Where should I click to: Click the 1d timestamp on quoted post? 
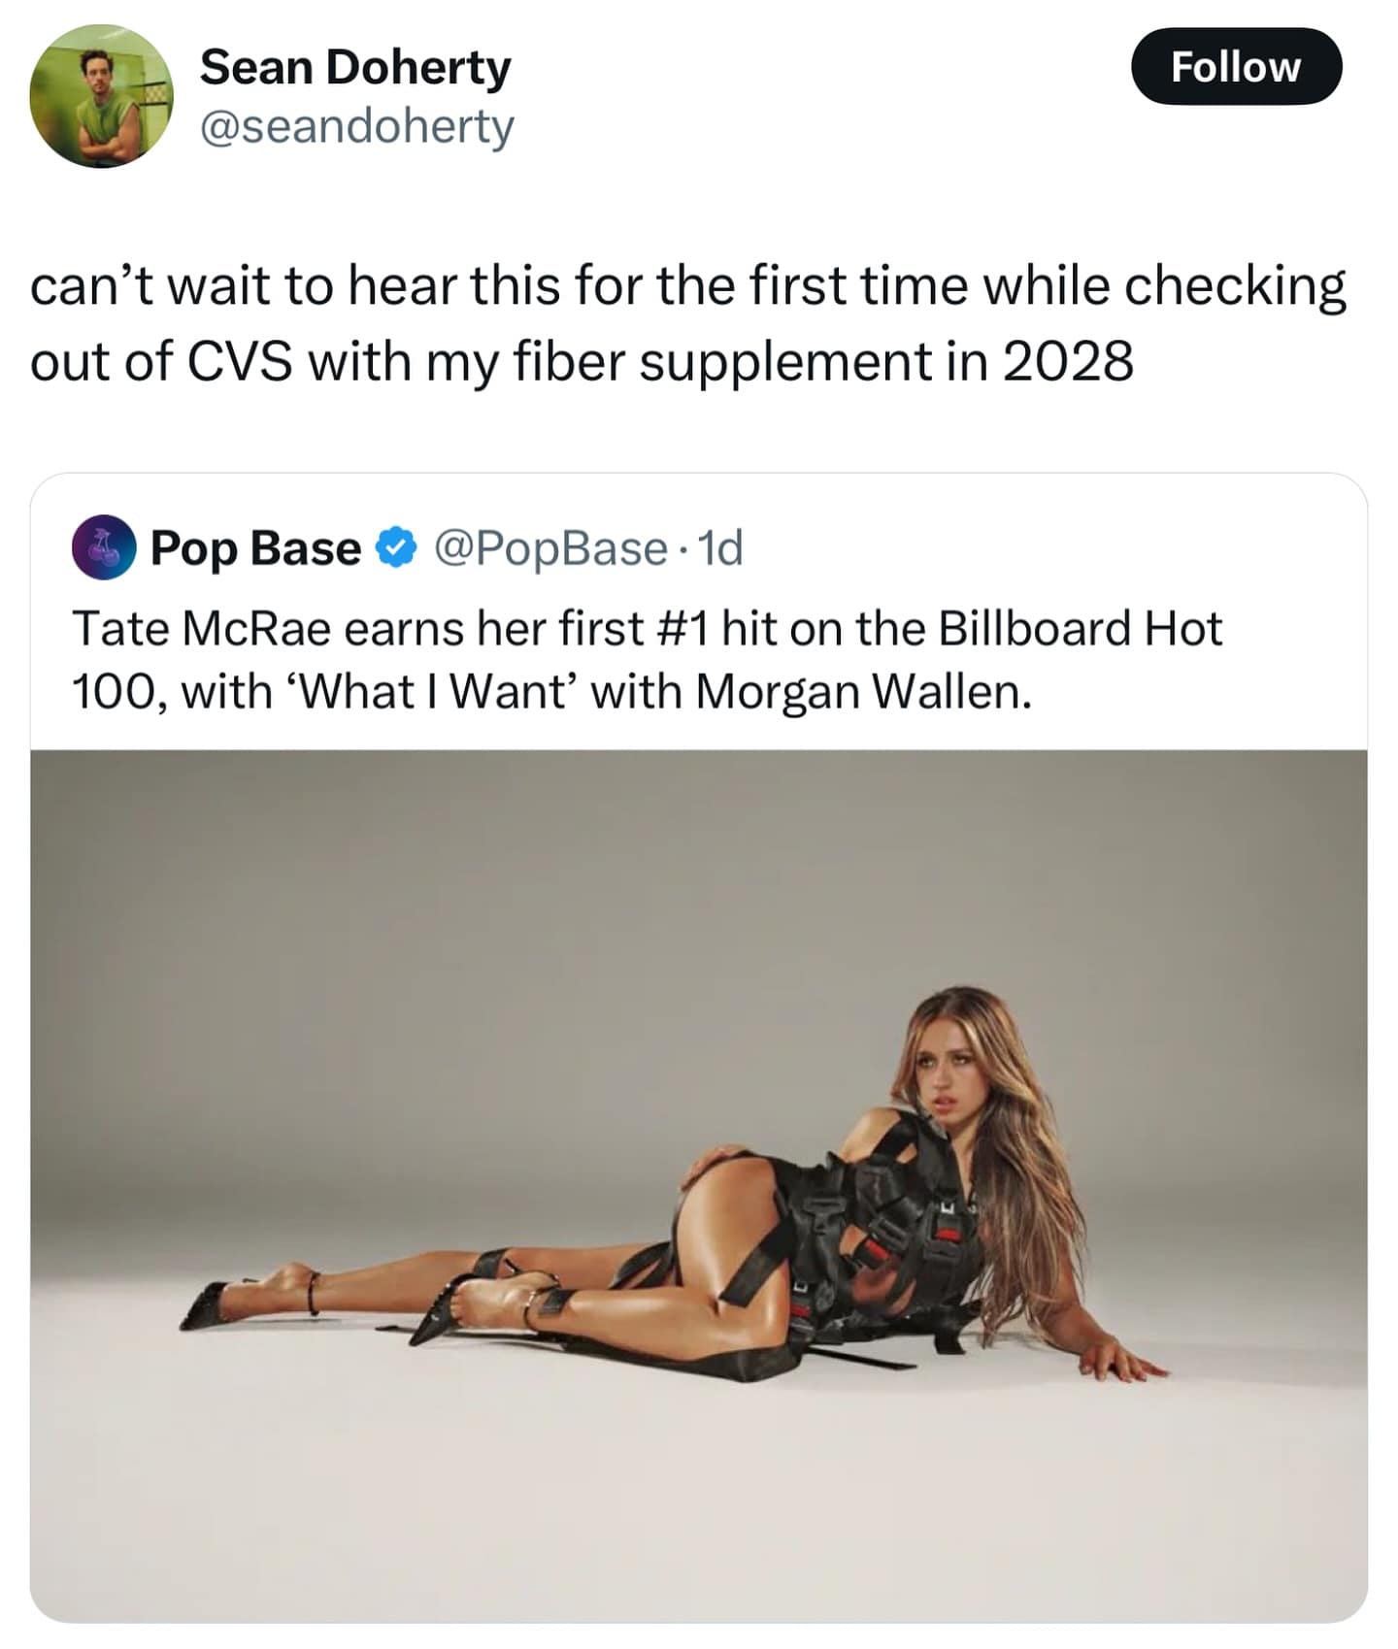(x=720, y=548)
